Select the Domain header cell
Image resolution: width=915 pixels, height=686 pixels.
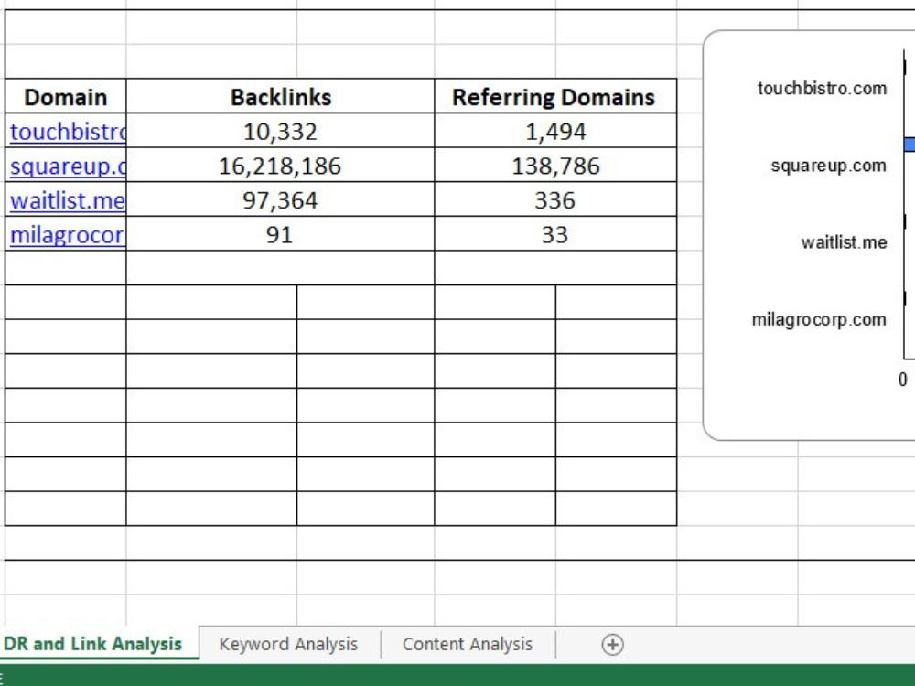click(65, 96)
